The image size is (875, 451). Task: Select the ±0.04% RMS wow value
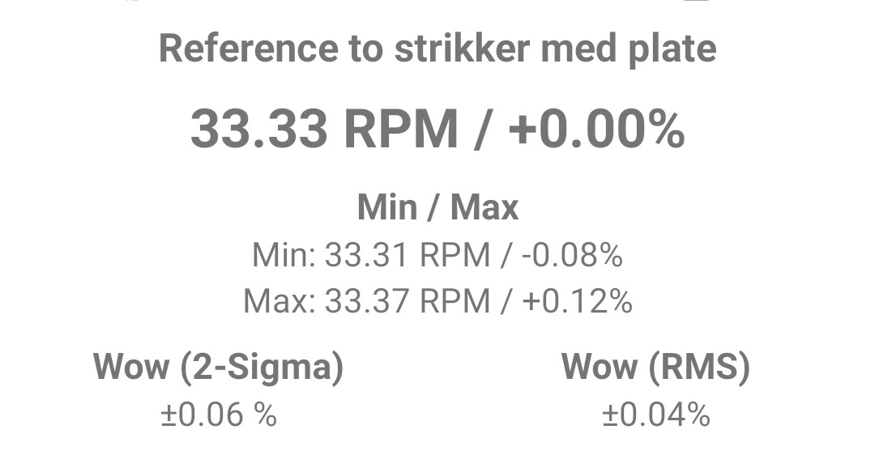coord(656,415)
